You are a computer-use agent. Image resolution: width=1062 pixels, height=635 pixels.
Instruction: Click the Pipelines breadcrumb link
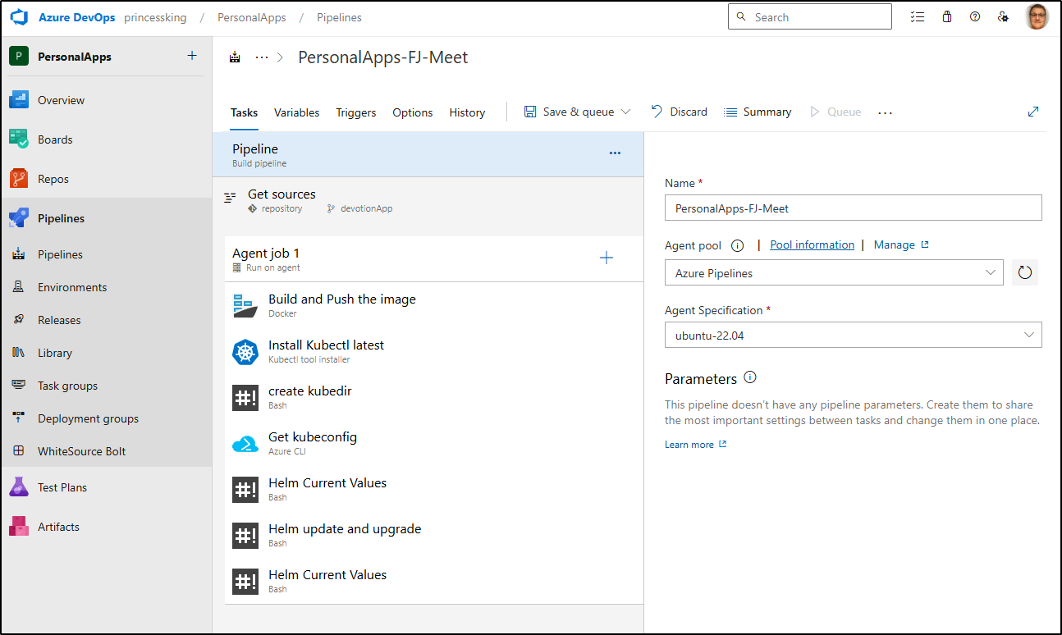coord(339,17)
